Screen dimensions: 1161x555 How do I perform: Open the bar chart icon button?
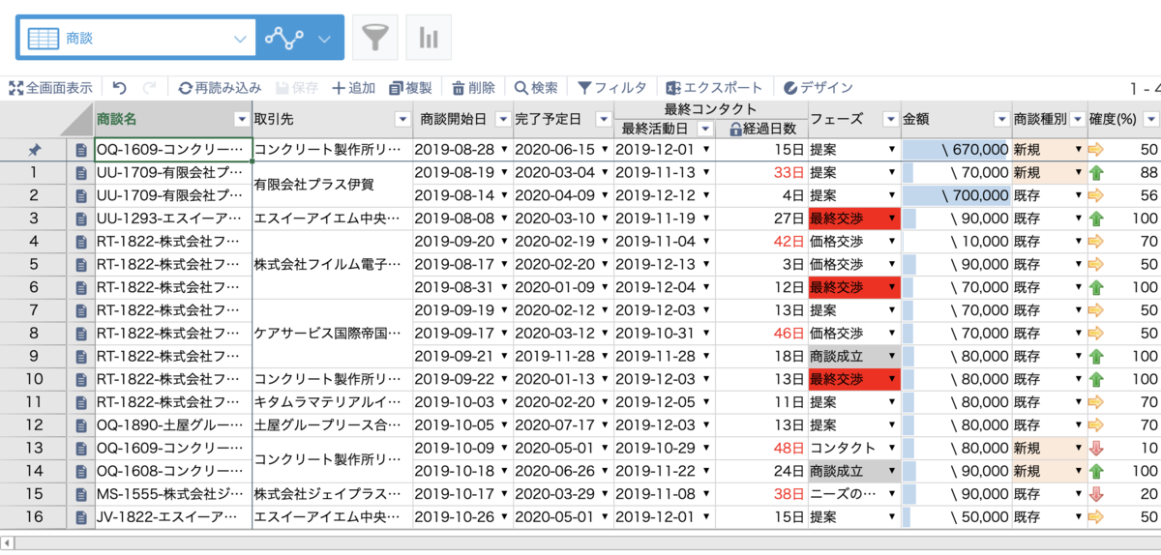(428, 38)
